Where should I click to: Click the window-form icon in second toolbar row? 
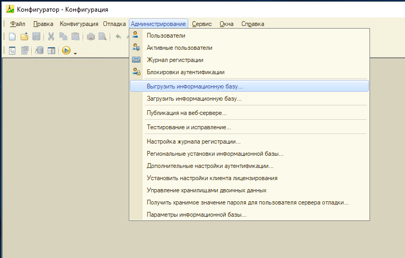click(x=51, y=51)
